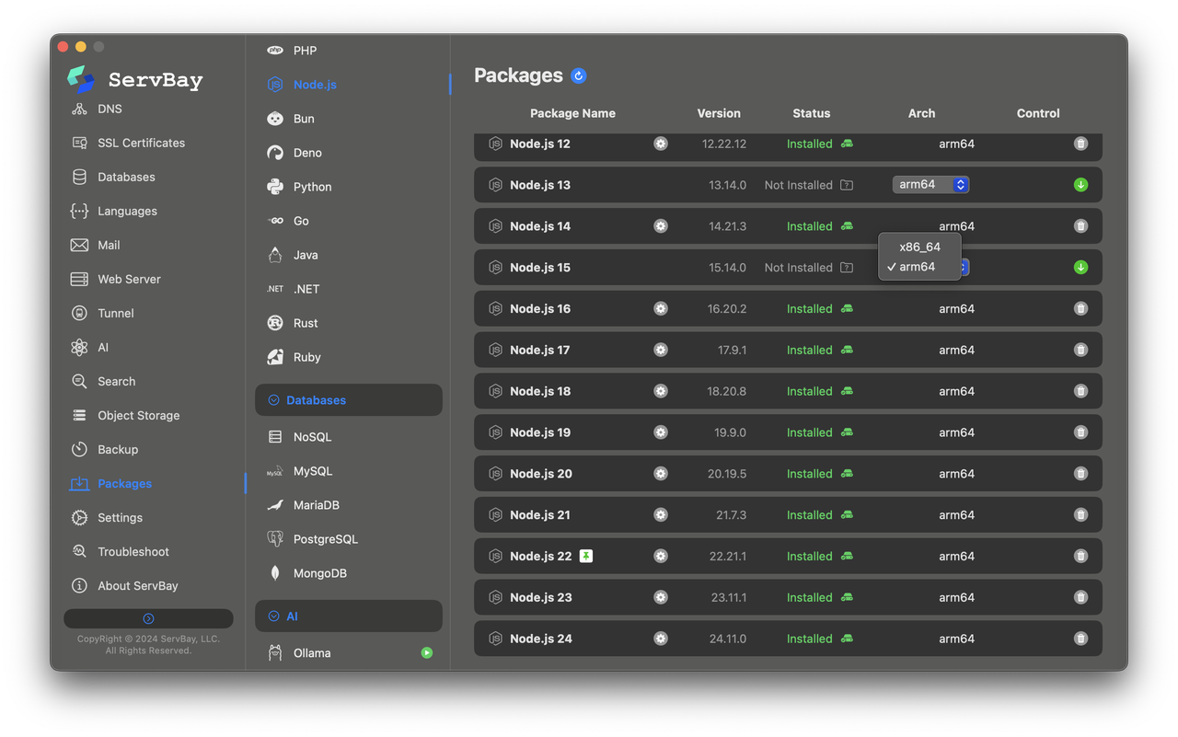Select x86_64 architecture option
Viewport: 1178px width, 737px height.
tap(919, 247)
